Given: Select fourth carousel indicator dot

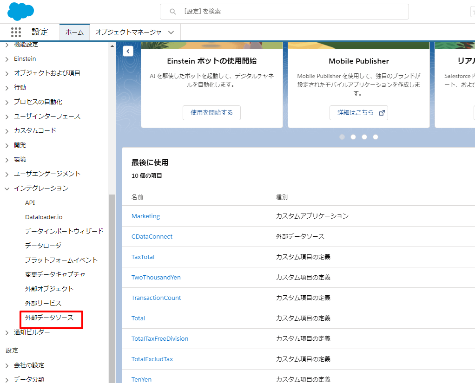Looking at the screenshot, I should 376,137.
